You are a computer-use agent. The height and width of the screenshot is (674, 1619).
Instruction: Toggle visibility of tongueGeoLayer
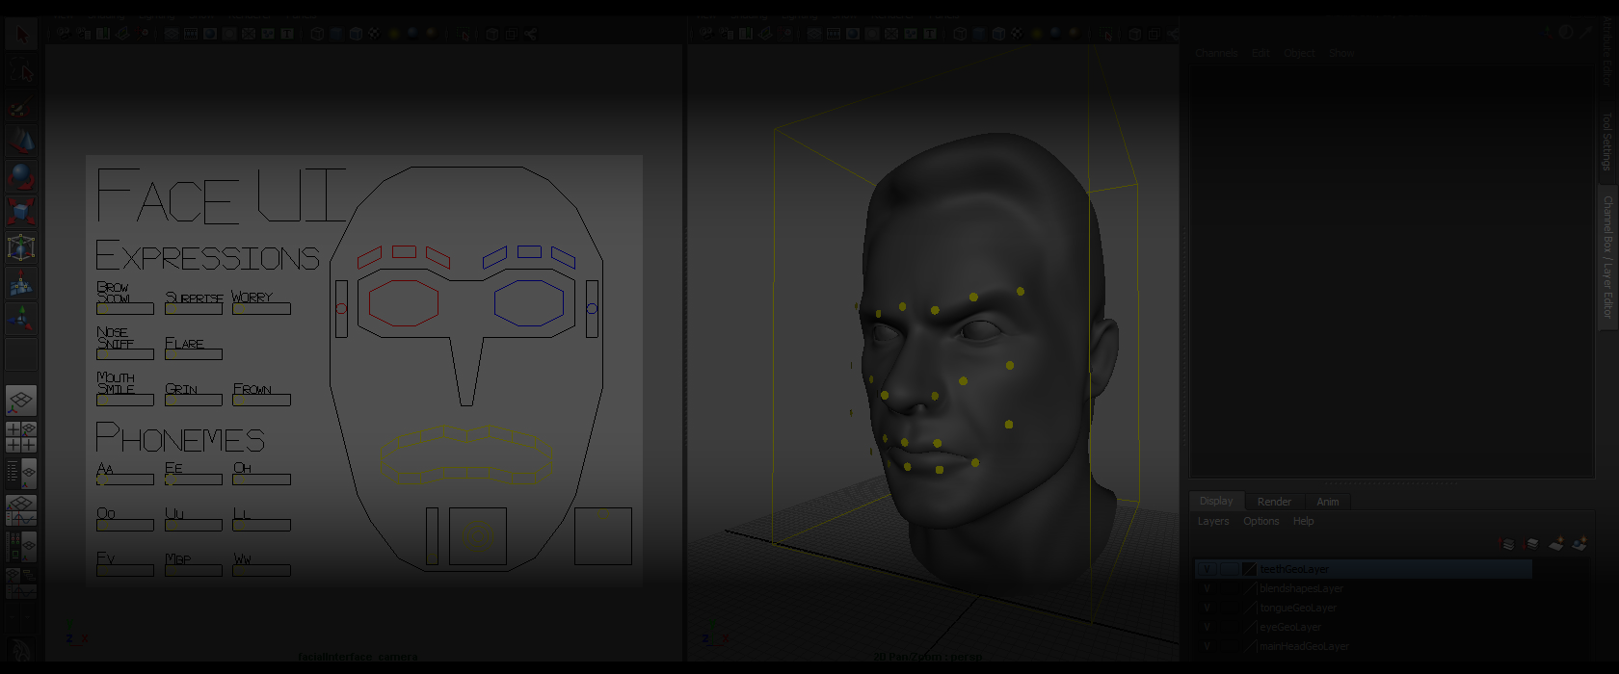1207,608
